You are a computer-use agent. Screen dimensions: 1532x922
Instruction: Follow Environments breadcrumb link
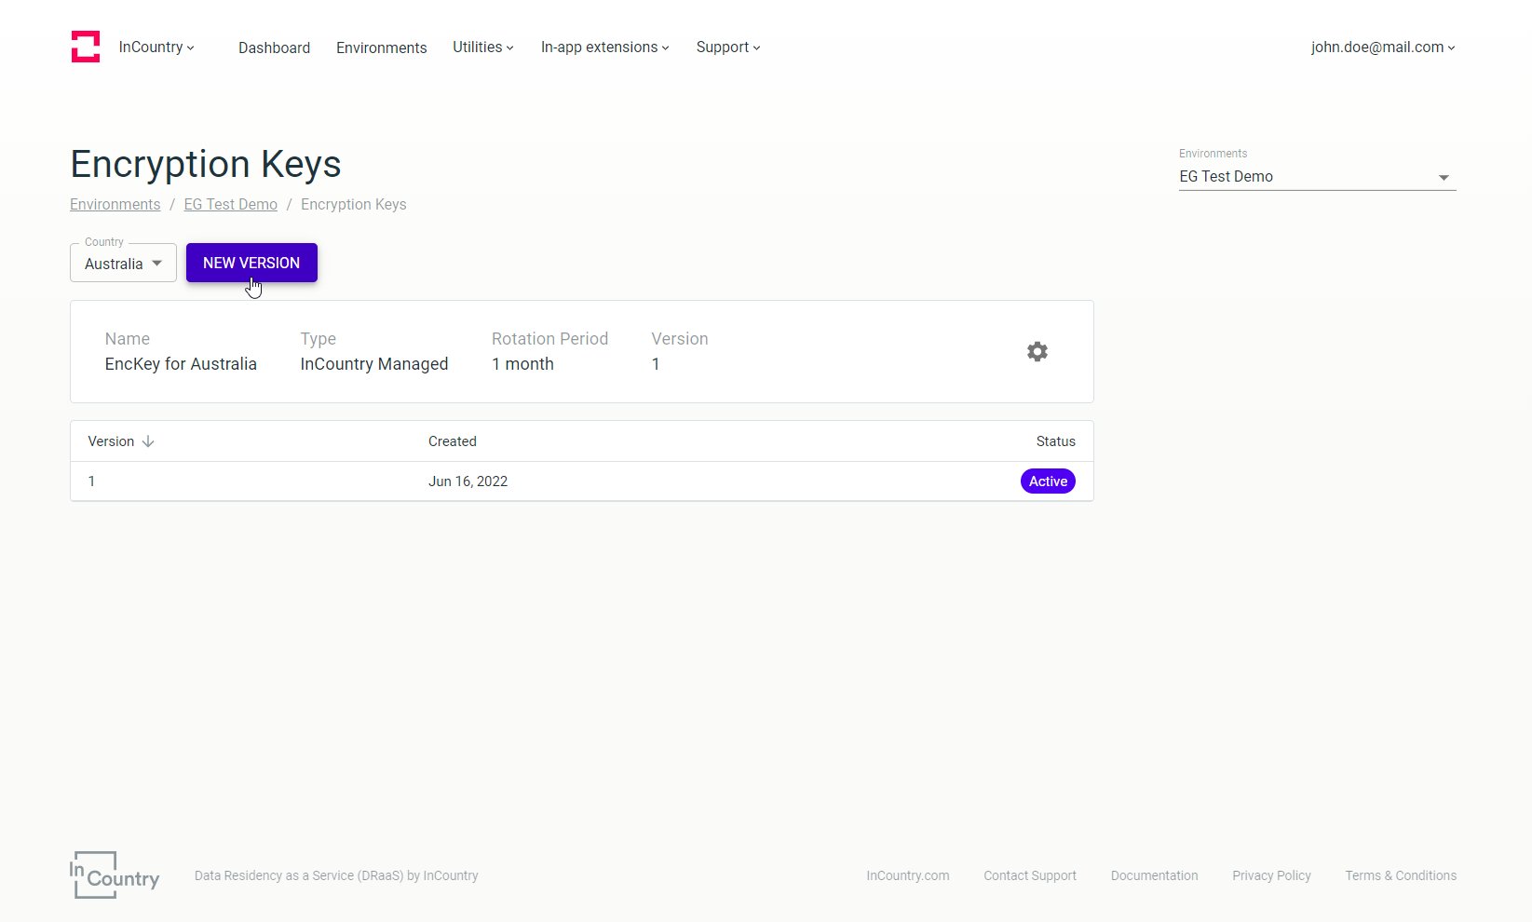(x=115, y=204)
